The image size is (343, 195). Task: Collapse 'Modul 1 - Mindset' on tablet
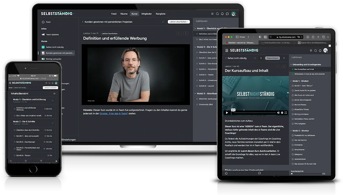pos(291,81)
